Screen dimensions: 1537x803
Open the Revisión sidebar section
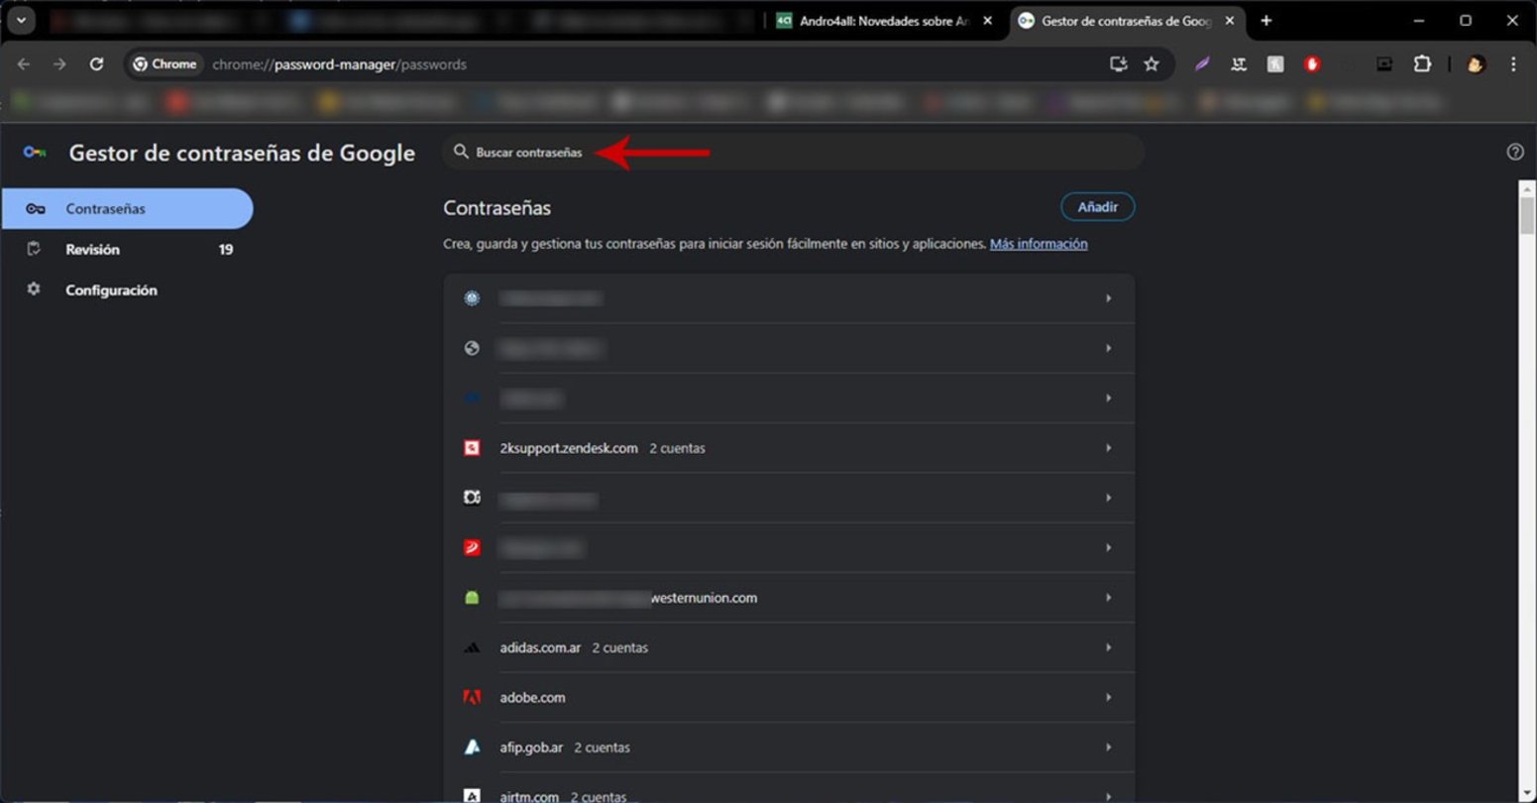[x=127, y=250]
